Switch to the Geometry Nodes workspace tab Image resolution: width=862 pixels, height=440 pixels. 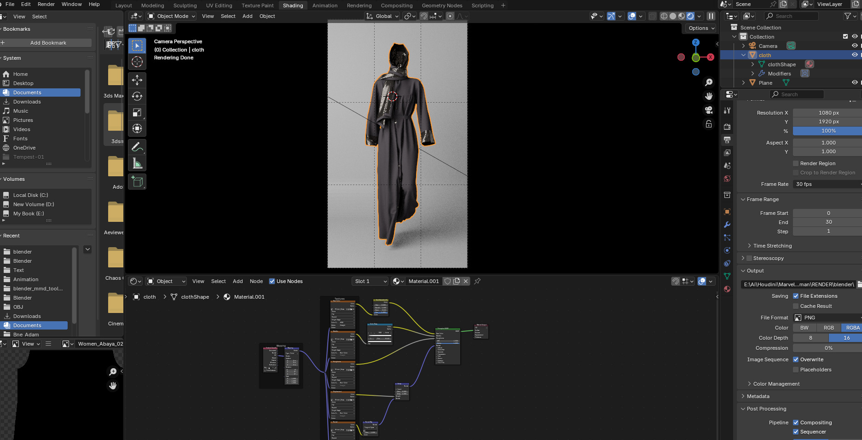pos(442,6)
